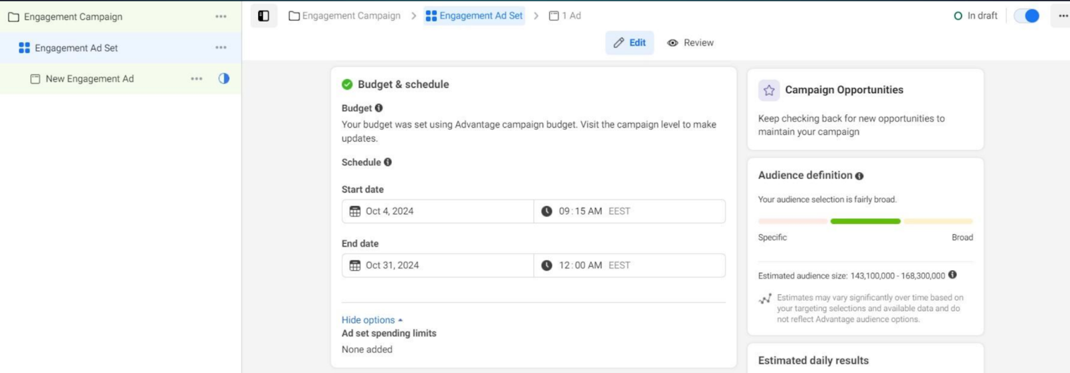Click the Budget info icon
The height and width of the screenshot is (373, 1070).
[x=379, y=108]
